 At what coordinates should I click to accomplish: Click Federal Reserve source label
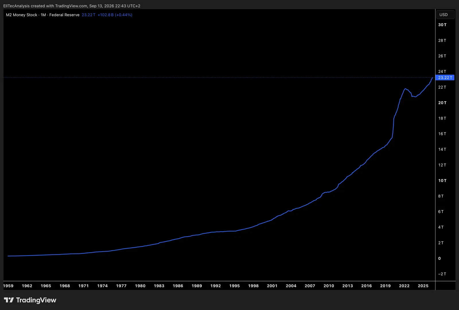tap(64, 15)
